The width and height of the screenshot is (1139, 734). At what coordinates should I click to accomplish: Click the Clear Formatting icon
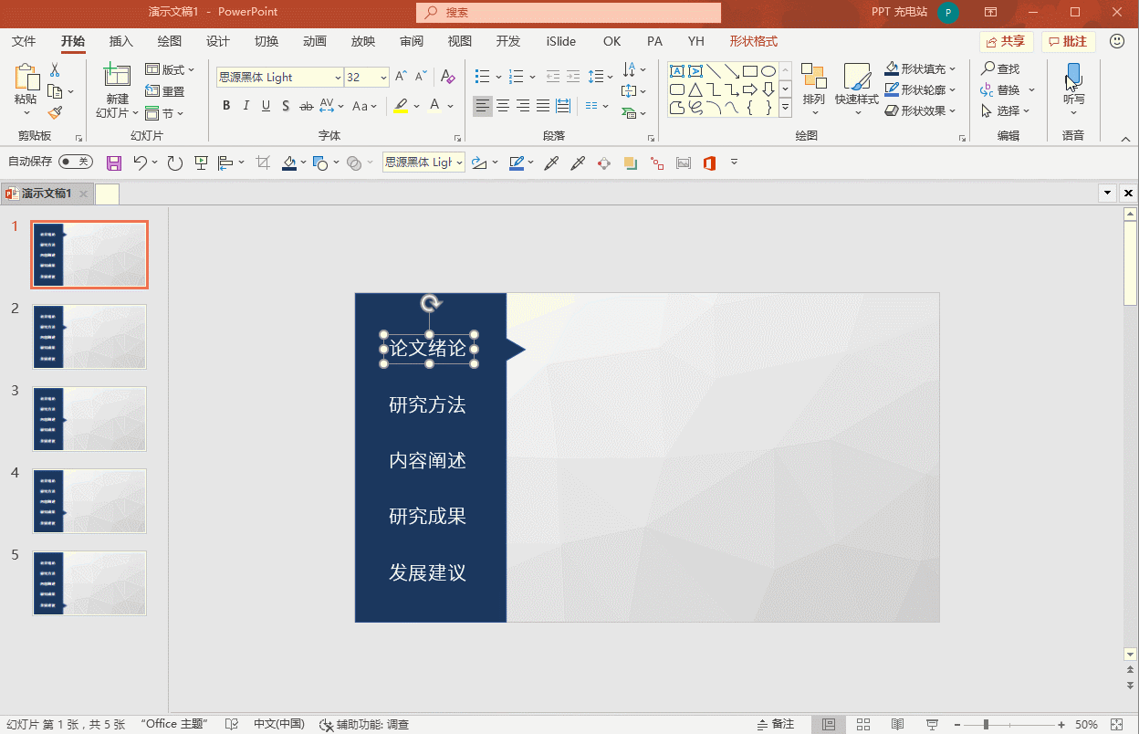[x=447, y=78]
